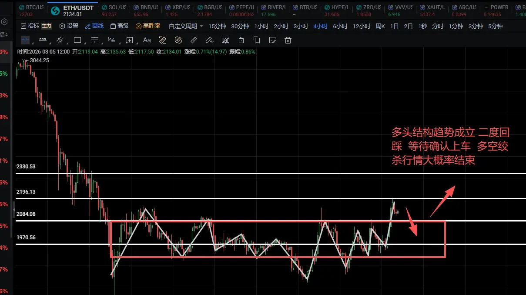526x295 pixels.
Task: Delete drawings with the trash icon
Action: [x=288, y=40]
